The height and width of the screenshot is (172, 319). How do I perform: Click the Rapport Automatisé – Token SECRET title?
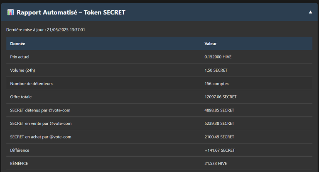coord(71,12)
